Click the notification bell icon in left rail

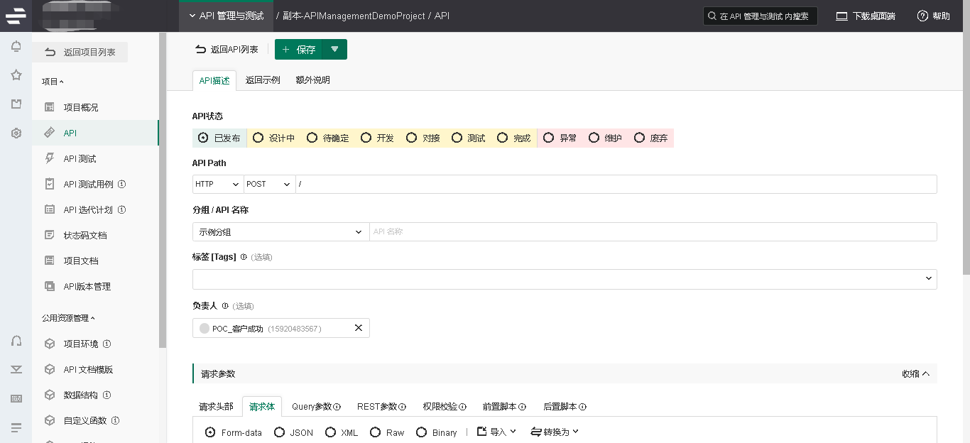(16, 47)
